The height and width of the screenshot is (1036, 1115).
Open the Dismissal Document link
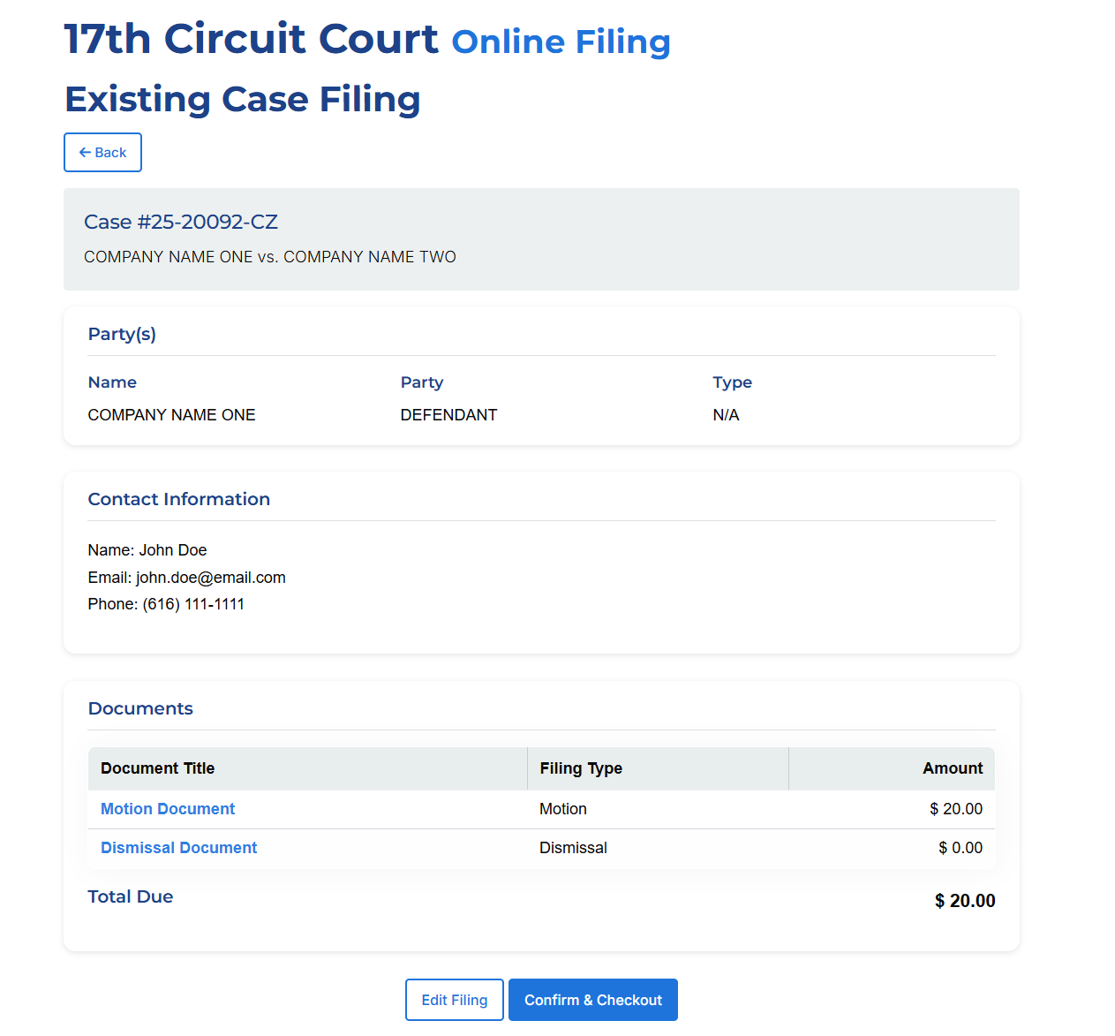178,848
